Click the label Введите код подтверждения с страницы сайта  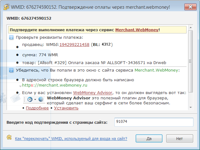pyautogui.click(x=57, y=122)
